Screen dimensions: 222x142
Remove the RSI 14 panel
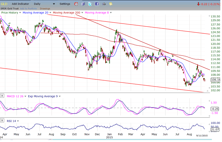pos(2,121)
